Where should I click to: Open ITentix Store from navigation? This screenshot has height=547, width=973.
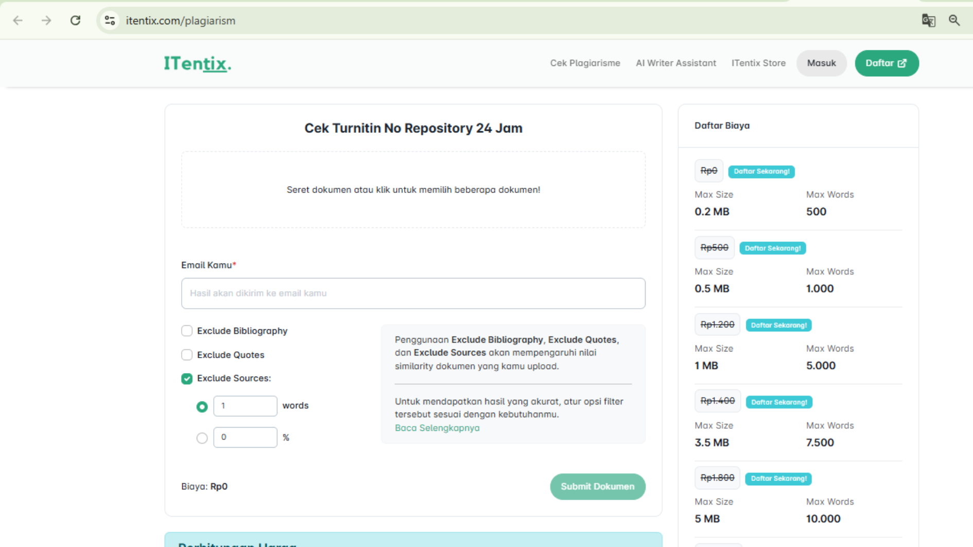pyautogui.click(x=758, y=63)
